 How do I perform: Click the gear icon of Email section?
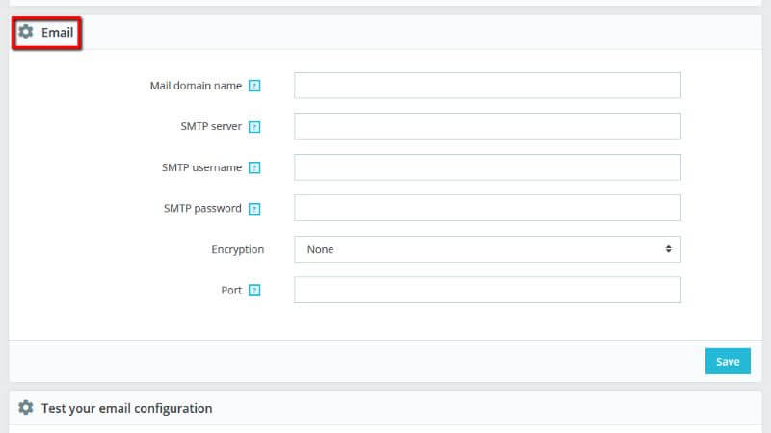pos(26,32)
